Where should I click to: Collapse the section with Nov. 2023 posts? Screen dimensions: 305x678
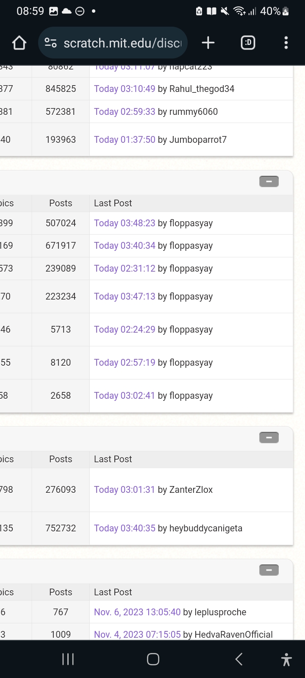[x=269, y=570]
